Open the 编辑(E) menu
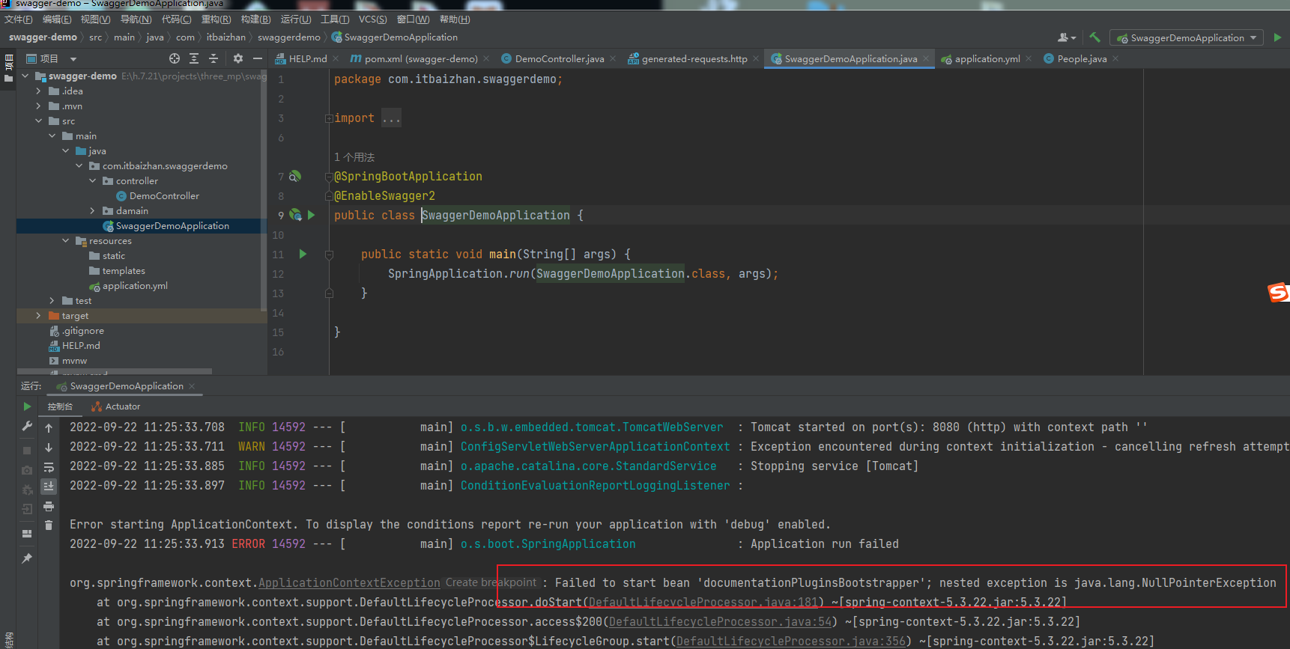The height and width of the screenshot is (649, 1290). pyautogui.click(x=57, y=19)
